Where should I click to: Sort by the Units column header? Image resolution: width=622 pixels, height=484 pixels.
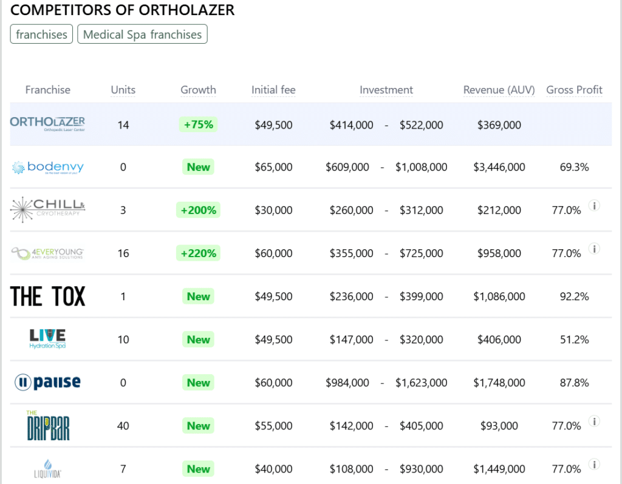coord(123,90)
